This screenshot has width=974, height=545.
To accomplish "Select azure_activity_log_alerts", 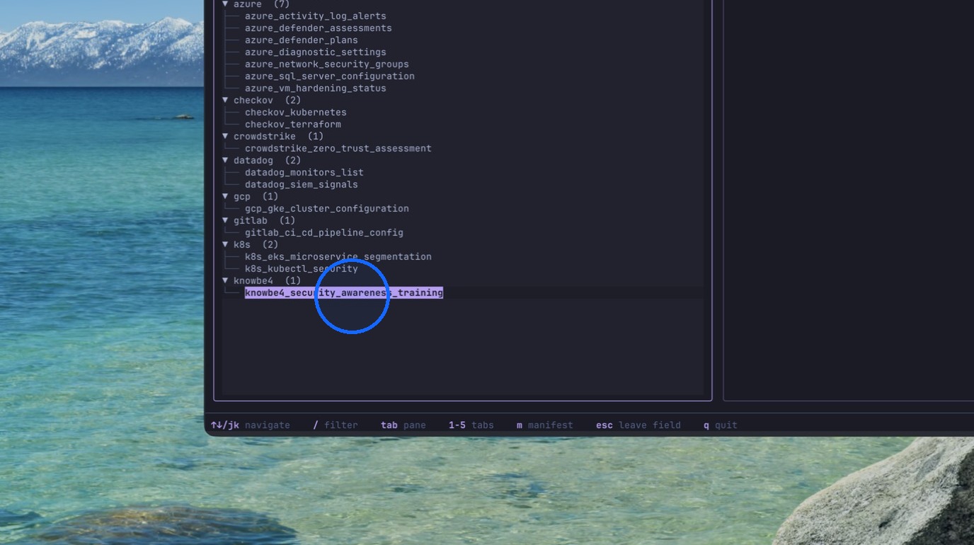I will pos(316,16).
